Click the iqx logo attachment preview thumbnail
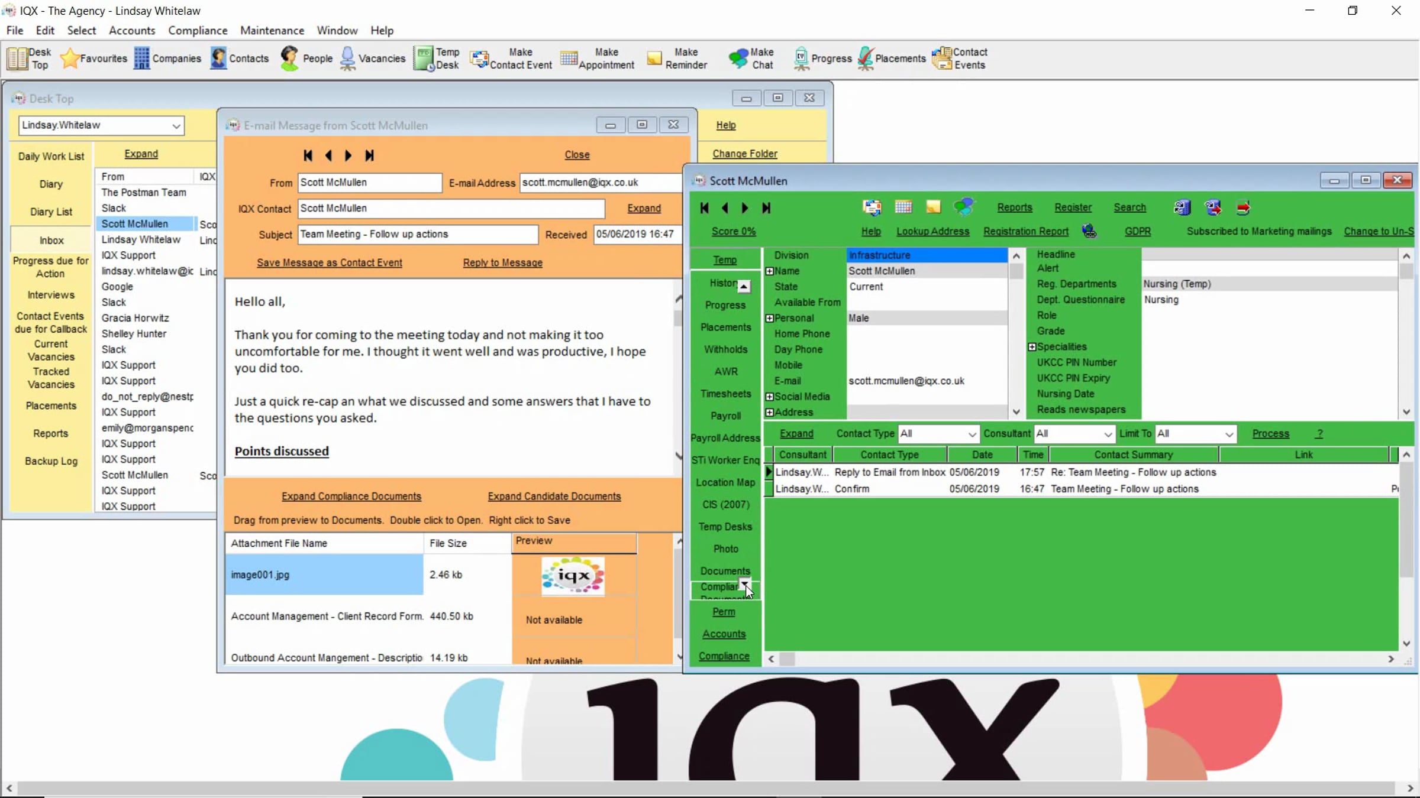 tap(573, 576)
